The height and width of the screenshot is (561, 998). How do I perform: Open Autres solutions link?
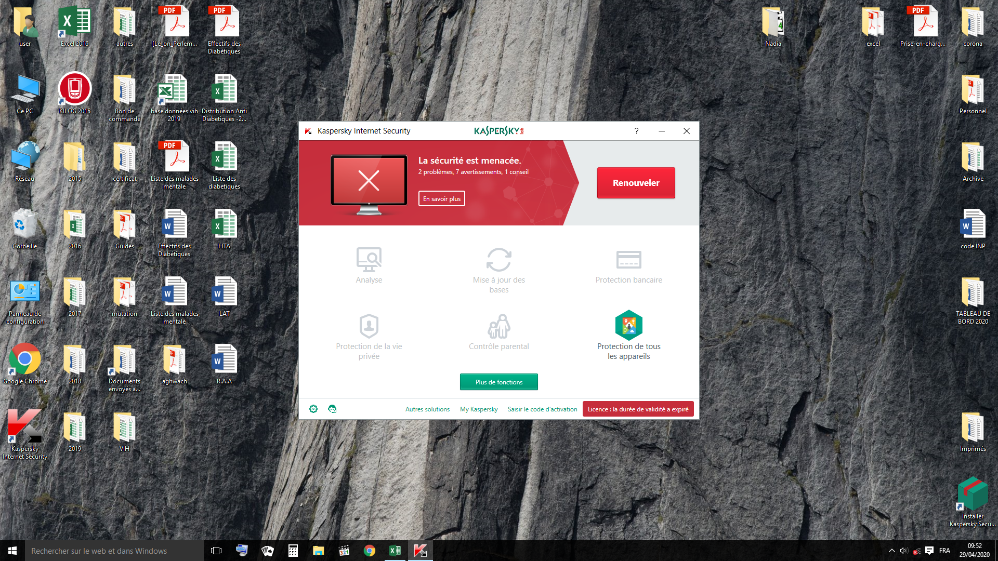[427, 409]
